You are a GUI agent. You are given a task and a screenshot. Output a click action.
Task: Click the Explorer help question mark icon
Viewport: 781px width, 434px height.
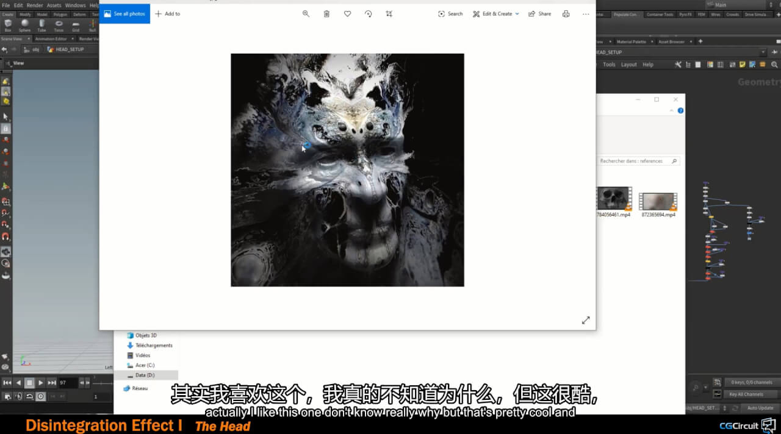coord(680,110)
